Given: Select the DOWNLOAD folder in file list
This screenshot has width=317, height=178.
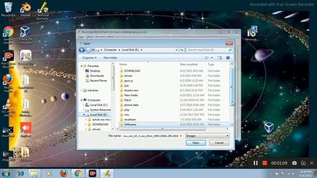Looking at the screenshot, I should click(132, 71).
